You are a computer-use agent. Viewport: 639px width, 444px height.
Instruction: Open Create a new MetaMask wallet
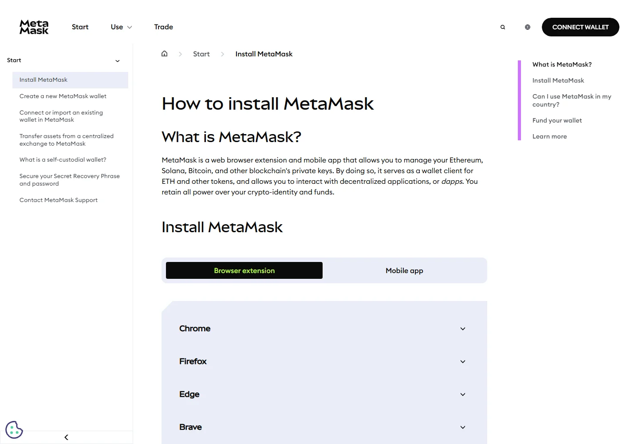[x=63, y=96]
